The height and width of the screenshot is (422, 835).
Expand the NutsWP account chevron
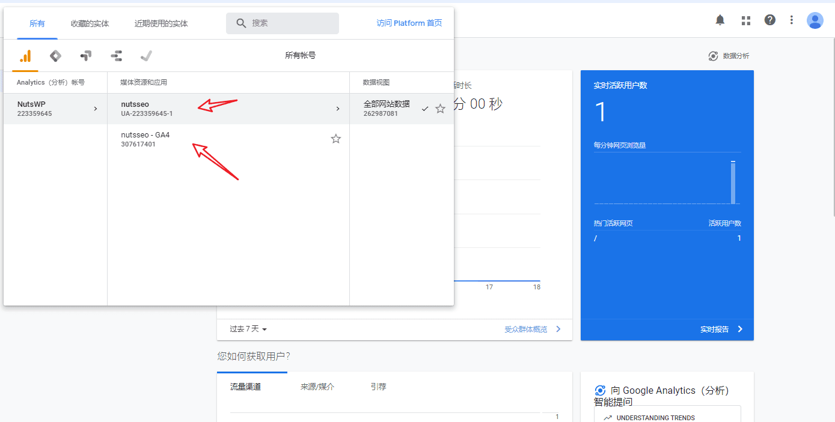[95, 109]
